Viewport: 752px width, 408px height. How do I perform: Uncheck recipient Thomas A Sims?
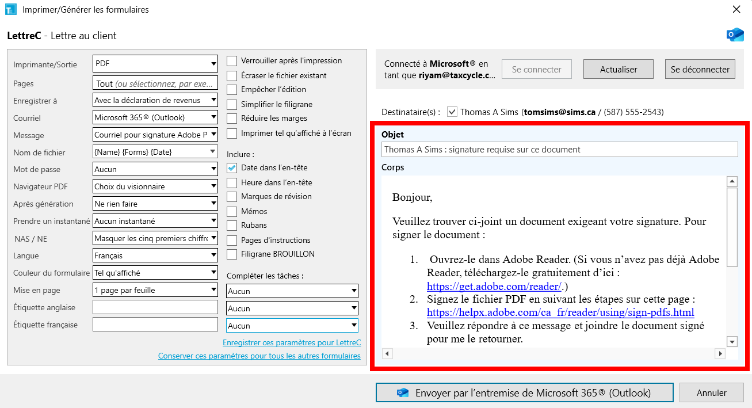click(x=452, y=112)
